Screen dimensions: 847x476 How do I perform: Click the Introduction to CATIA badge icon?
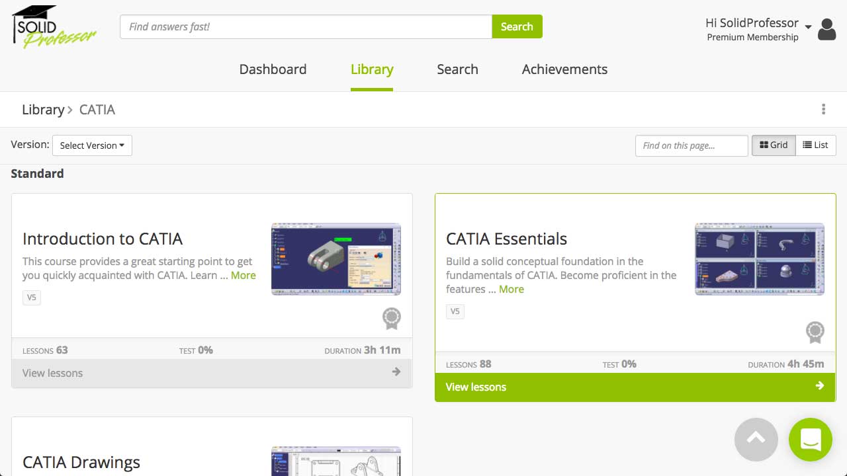pyautogui.click(x=392, y=319)
